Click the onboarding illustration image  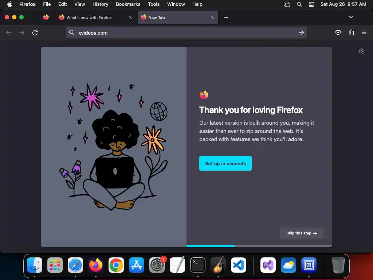[x=114, y=147]
